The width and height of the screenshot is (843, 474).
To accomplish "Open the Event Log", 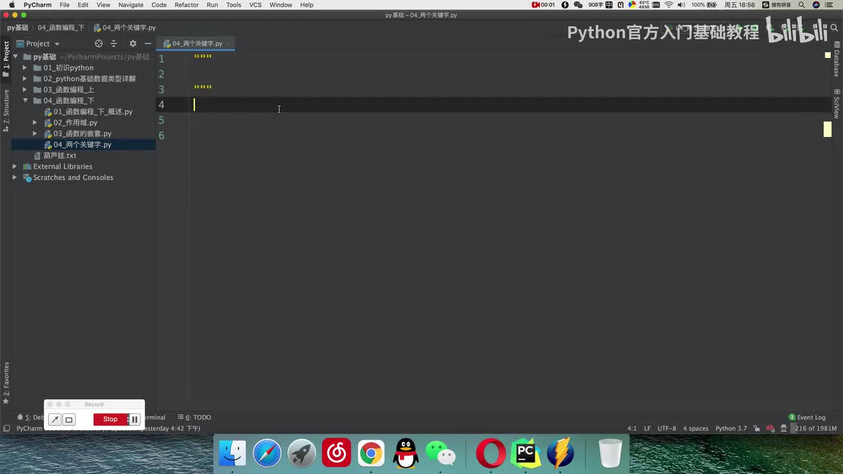I will [x=807, y=417].
